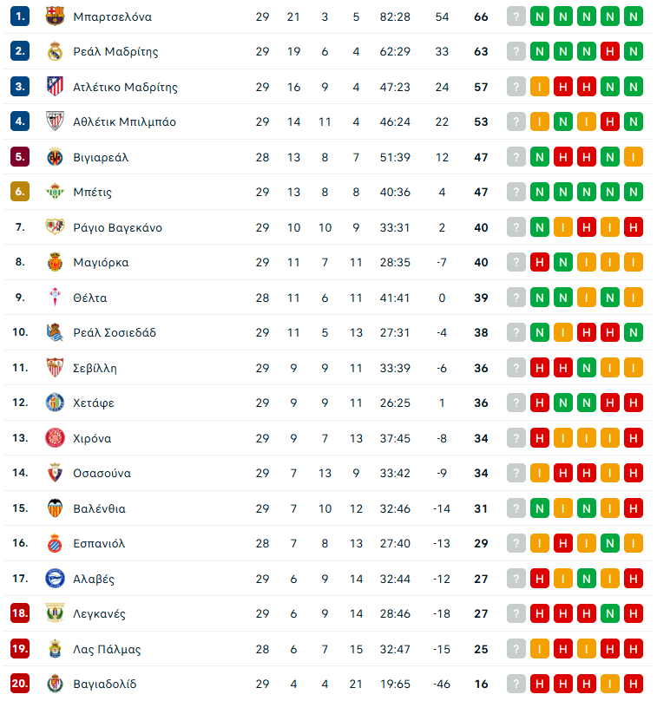Click the red H result in Ρεάλ Μαδρίτης row

click(610, 51)
